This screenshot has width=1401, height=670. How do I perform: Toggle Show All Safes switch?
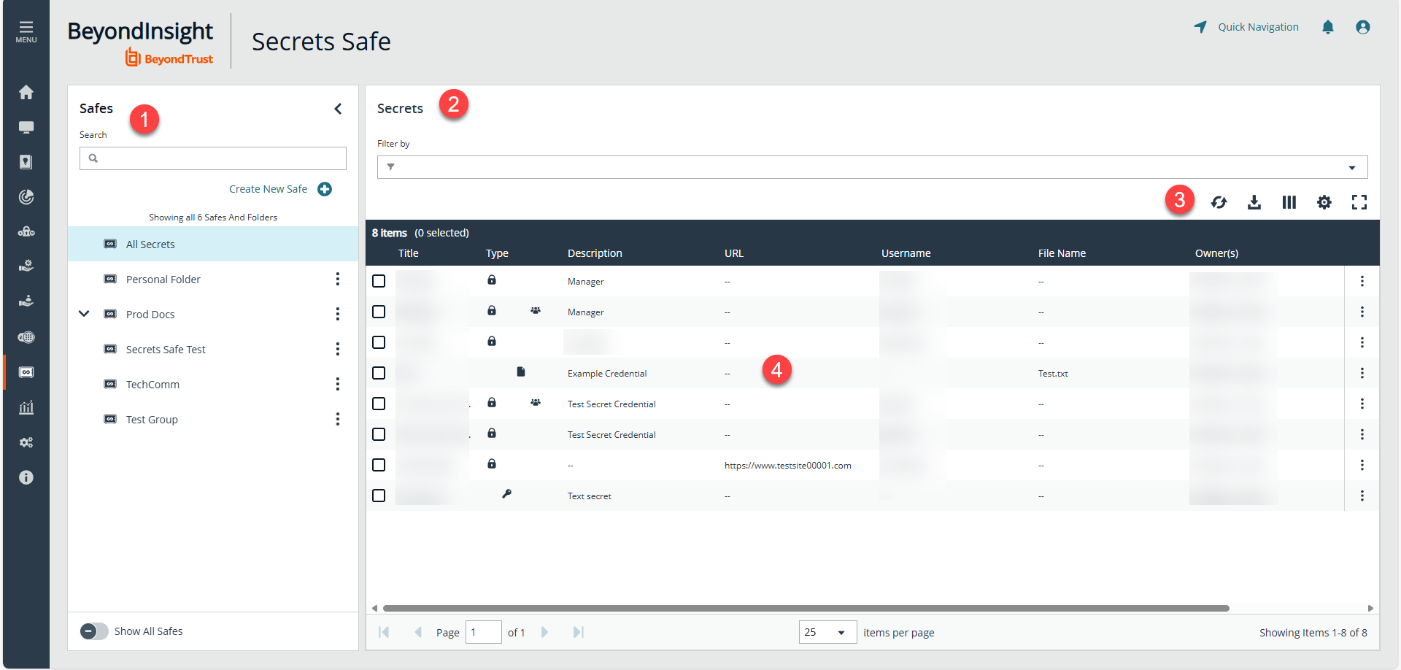point(94,631)
